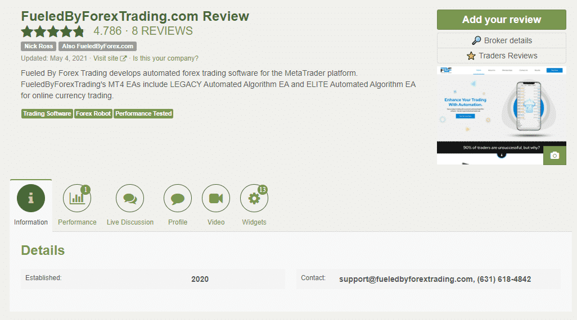Open Traders Reviews link
The width and height of the screenshot is (577, 320).
pos(502,56)
